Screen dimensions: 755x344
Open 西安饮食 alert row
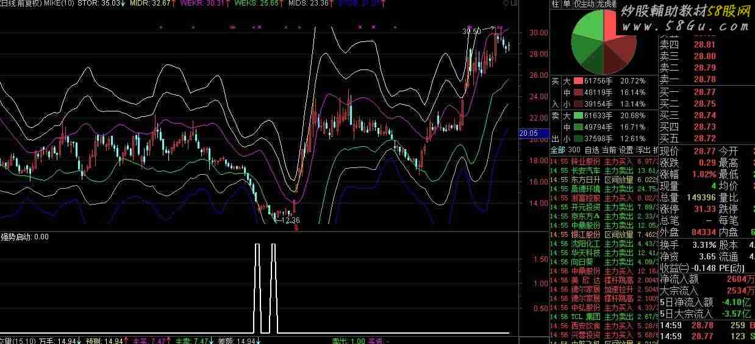coord(604,326)
